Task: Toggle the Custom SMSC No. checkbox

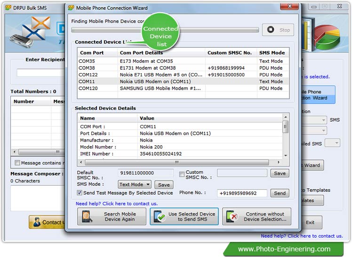Action: tap(182, 174)
